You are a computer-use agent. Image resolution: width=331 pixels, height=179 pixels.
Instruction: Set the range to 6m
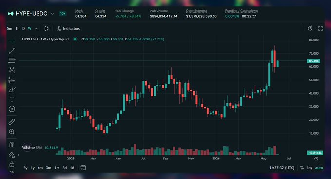click(40, 168)
